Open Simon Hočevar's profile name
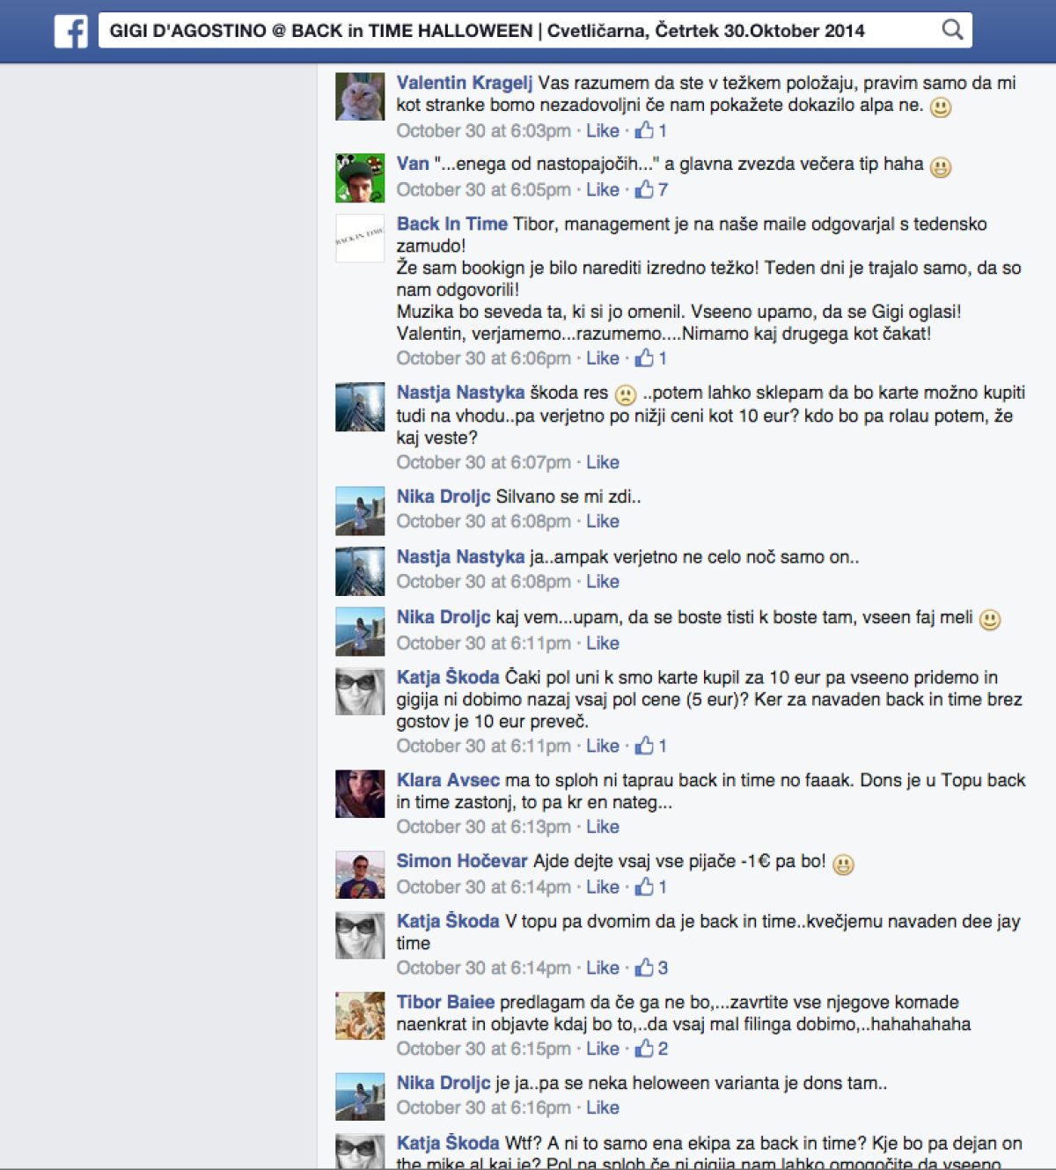 (x=462, y=861)
